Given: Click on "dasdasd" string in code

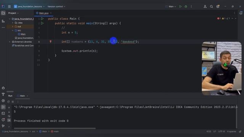Looking at the screenshot, I should tap(128, 42).
